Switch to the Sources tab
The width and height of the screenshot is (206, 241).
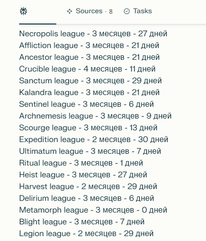[90, 11]
